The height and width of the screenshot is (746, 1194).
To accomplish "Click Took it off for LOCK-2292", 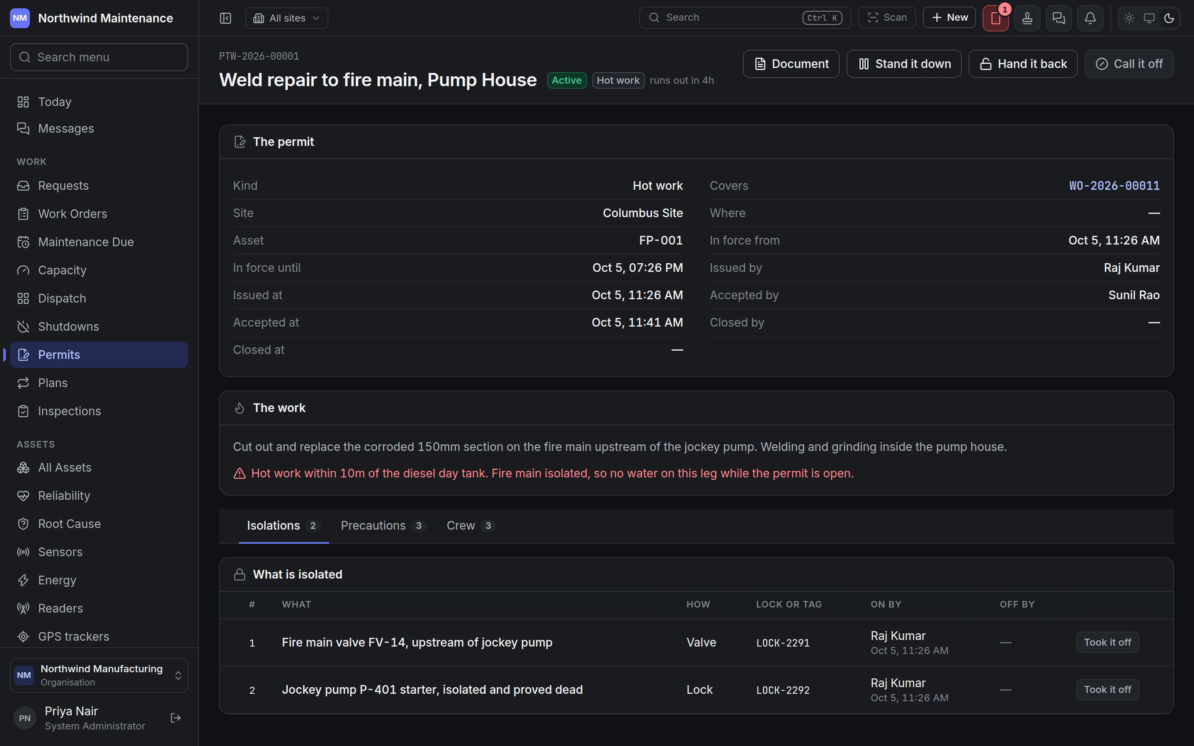I will [x=1107, y=689].
